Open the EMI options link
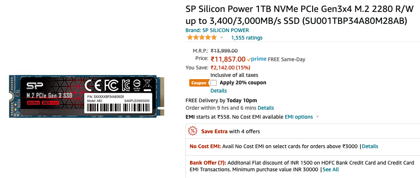The width and height of the screenshot is (420, 178). pos(299,117)
